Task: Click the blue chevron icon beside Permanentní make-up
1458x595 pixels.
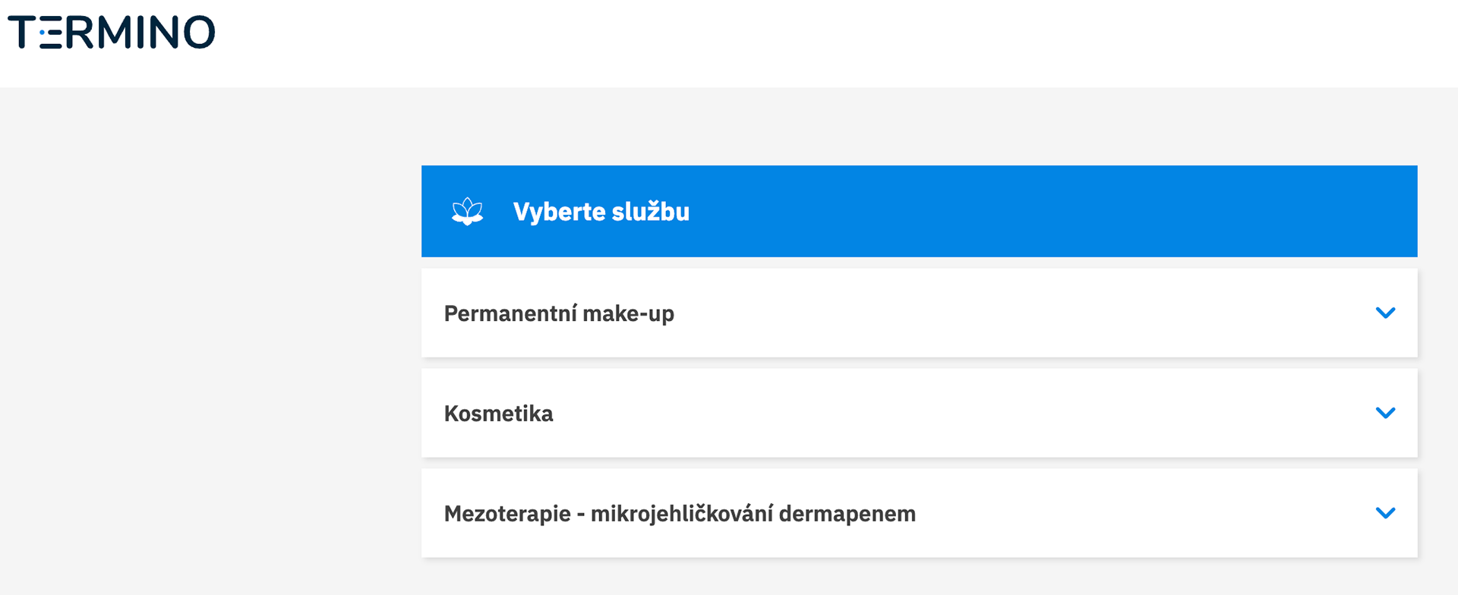Action: [x=1385, y=313]
